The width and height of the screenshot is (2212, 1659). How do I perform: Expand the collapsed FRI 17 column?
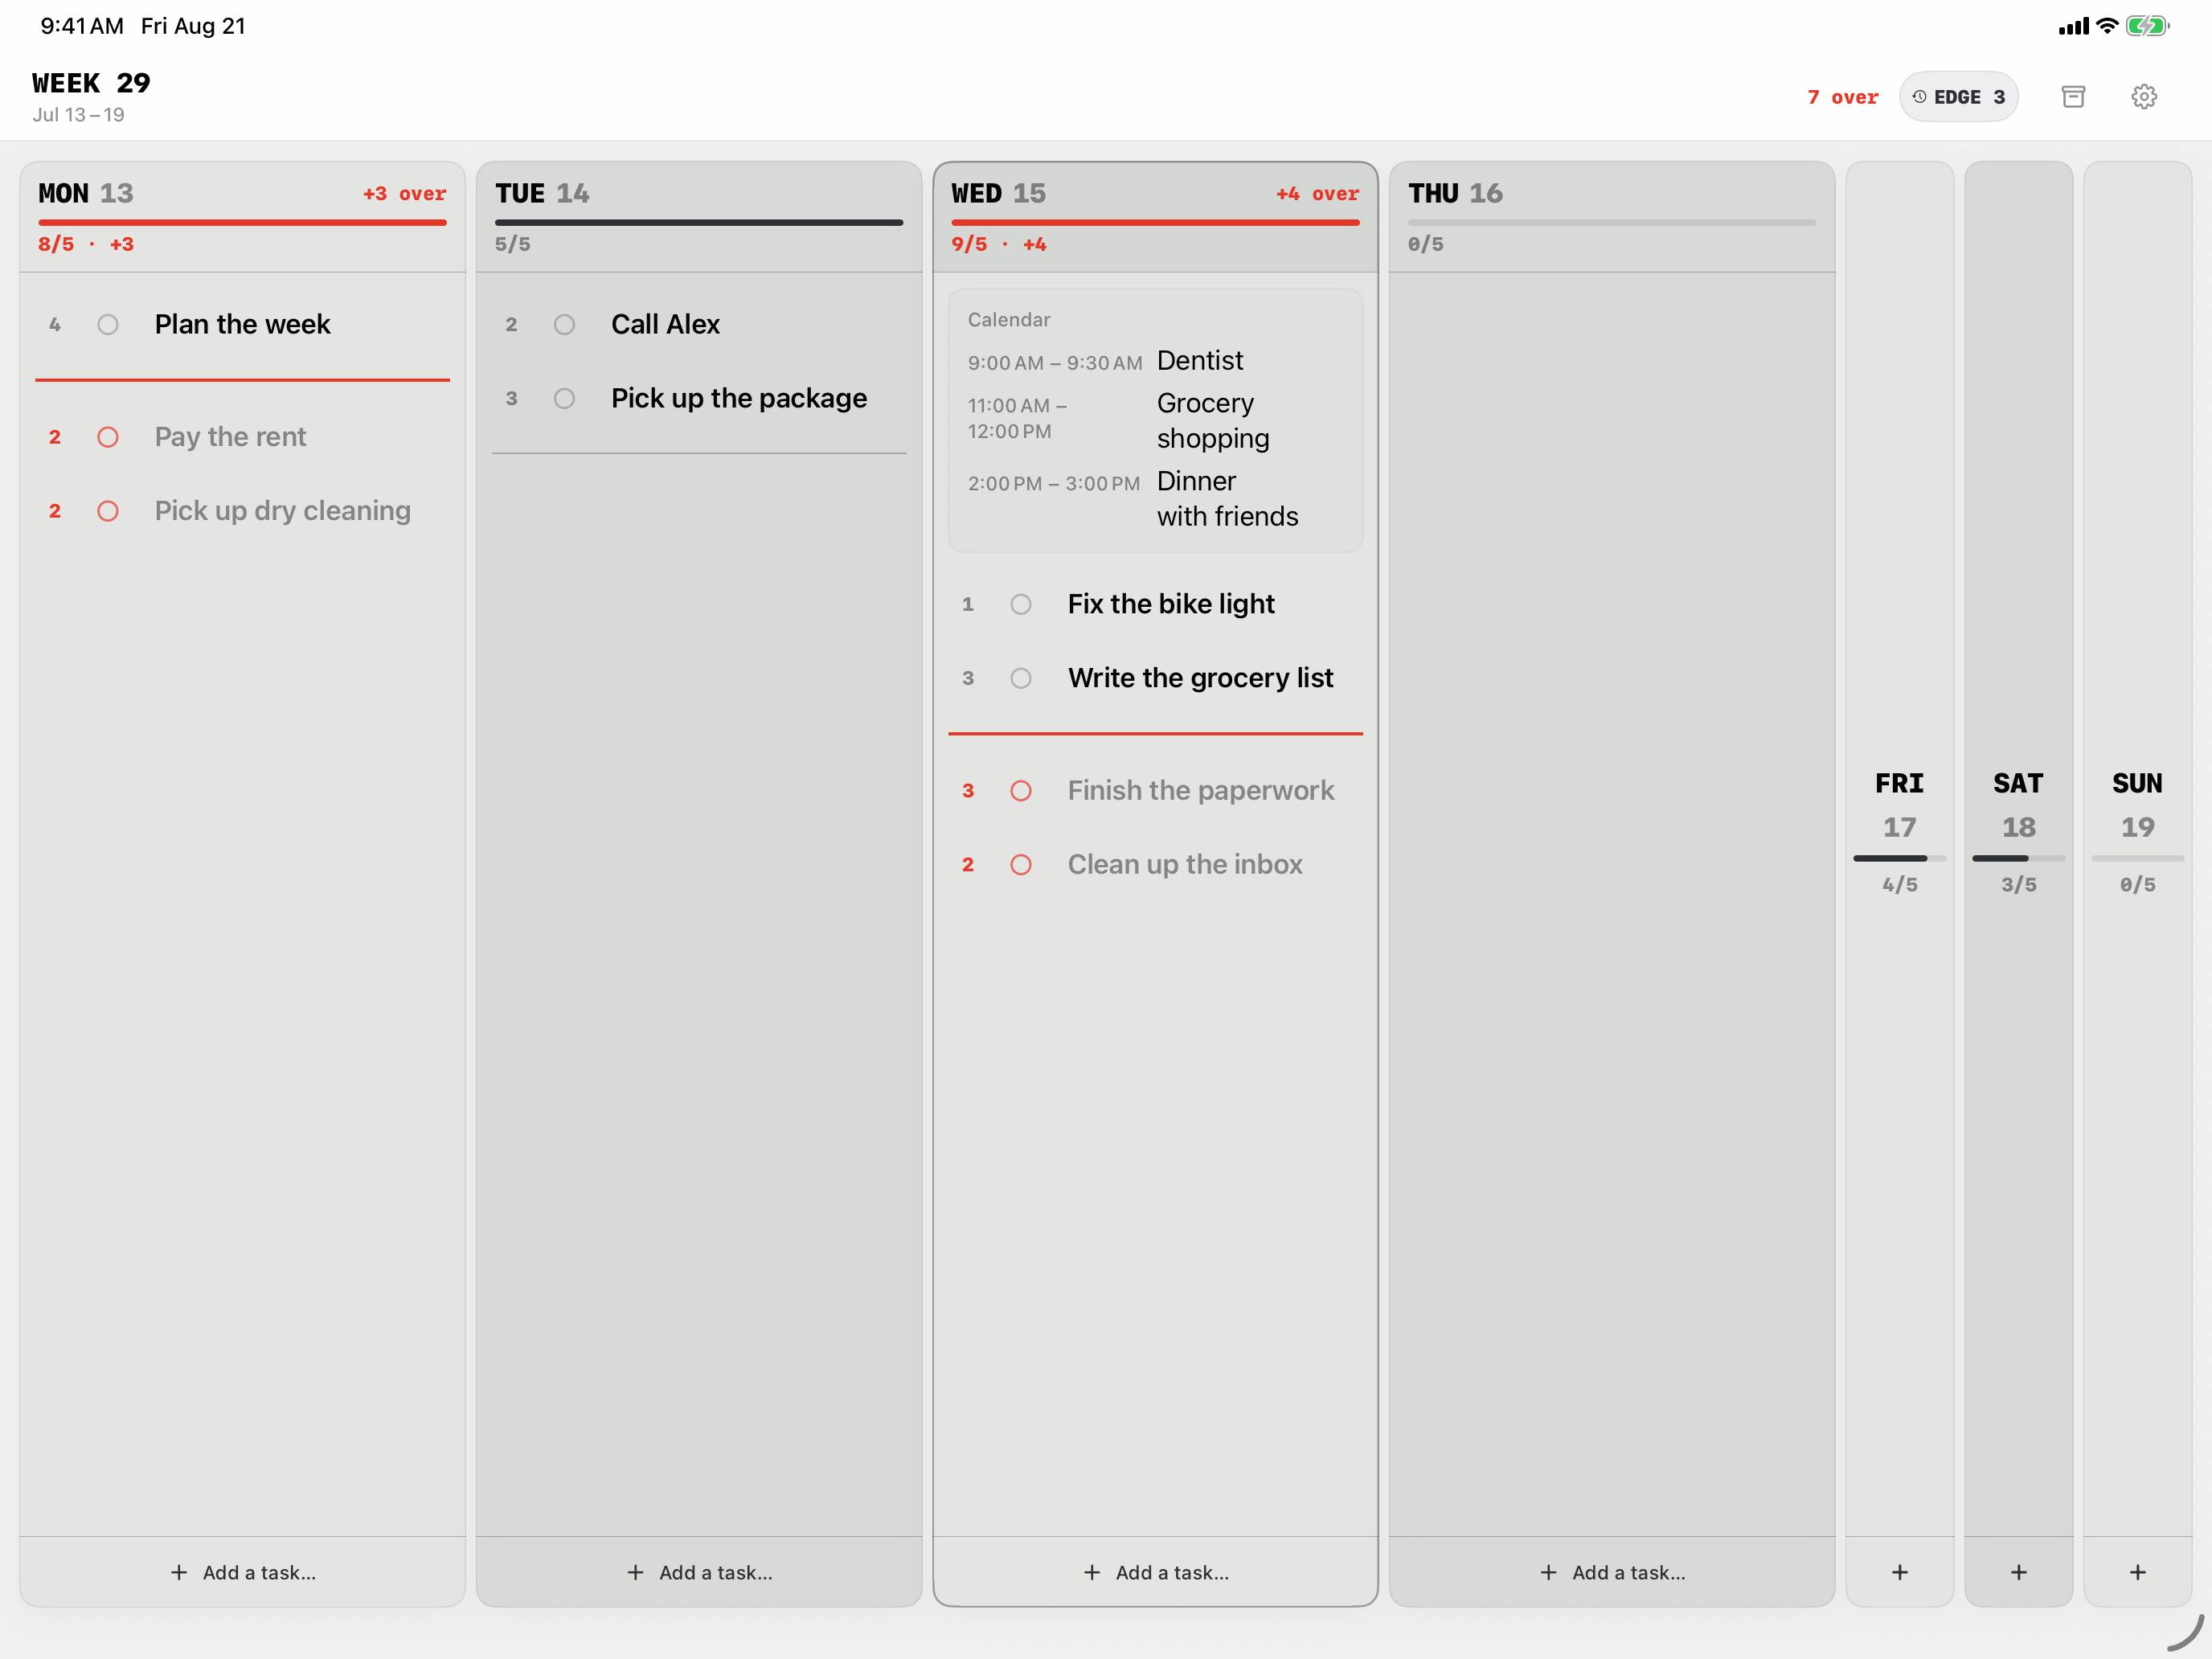coord(1900,830)
